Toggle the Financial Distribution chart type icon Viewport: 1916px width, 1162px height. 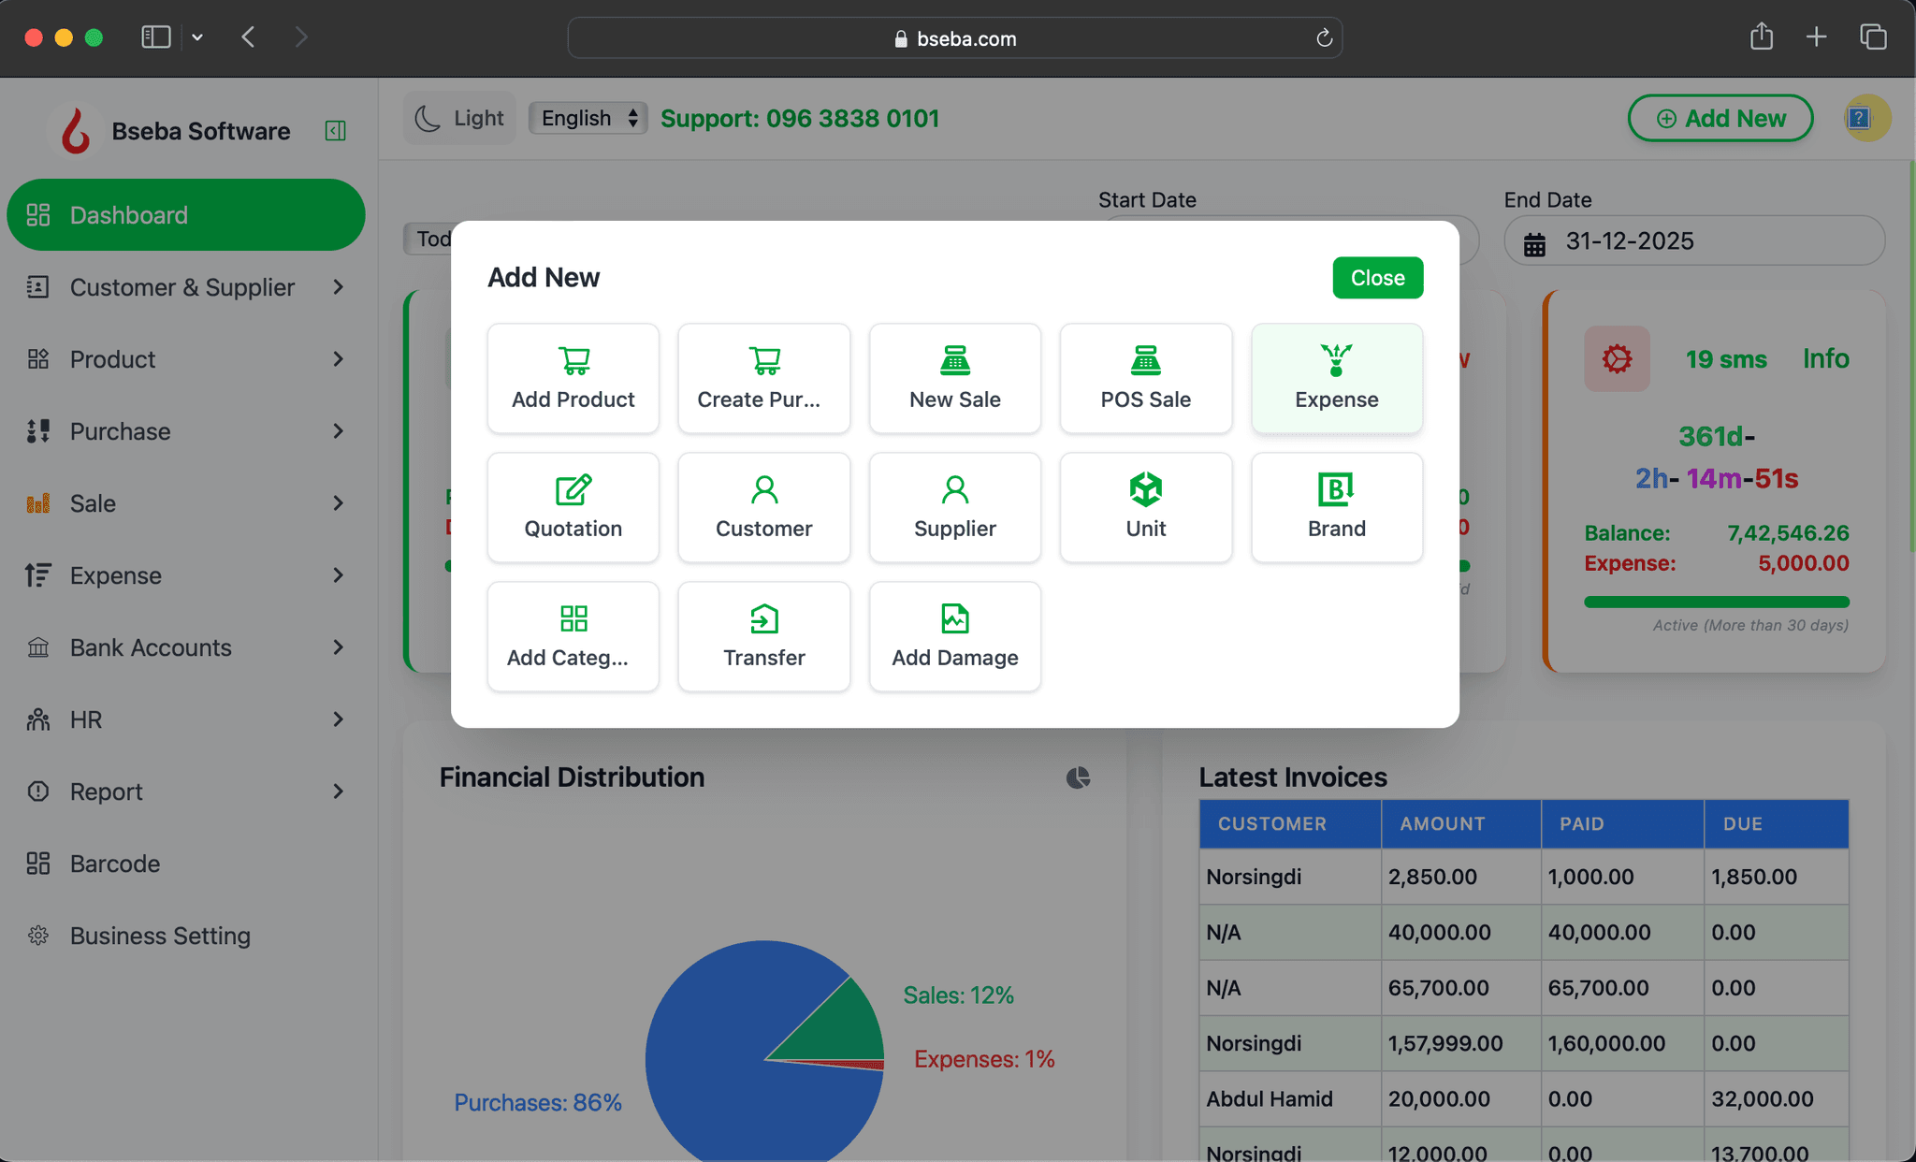[x=1078, y=777]
